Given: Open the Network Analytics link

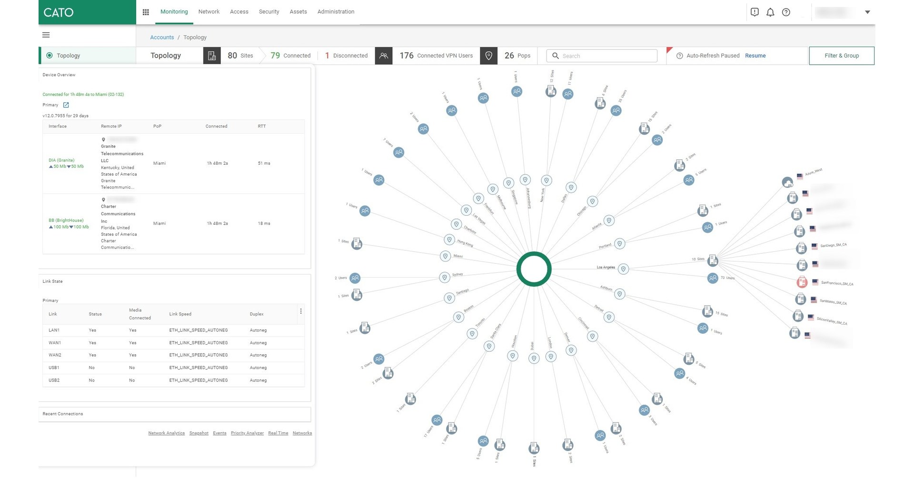Looking at the screenshot, I should coord(166,433).
